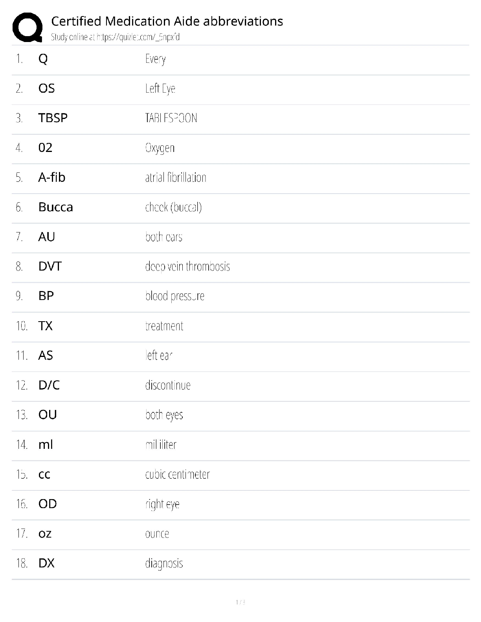Click the page number indicator at bottom
Viewport: 481px width, 622px height.
240,602
